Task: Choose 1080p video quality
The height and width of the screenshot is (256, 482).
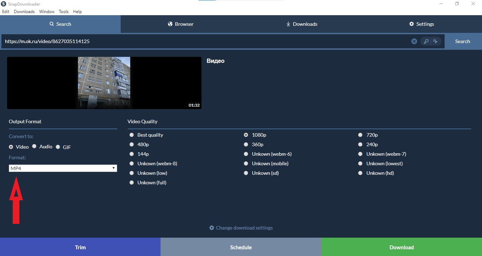Action: pyautogui.click(x=246, y=135)
